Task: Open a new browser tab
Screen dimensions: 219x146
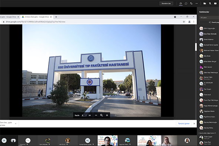Action: pyautogui.click(x=56, y=17)
